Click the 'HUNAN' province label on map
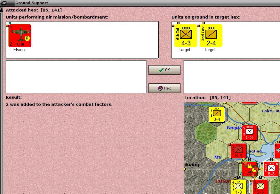The height and width of the screenshot is (194, 280). point(223,181)
